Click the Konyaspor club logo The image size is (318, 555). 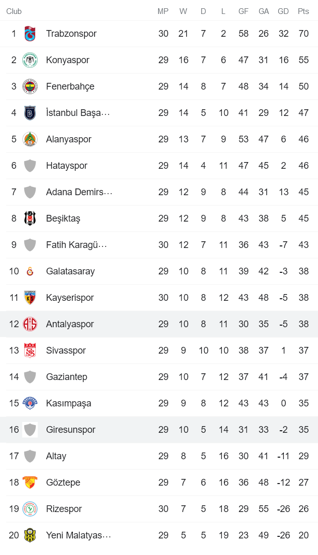point(31,60)
